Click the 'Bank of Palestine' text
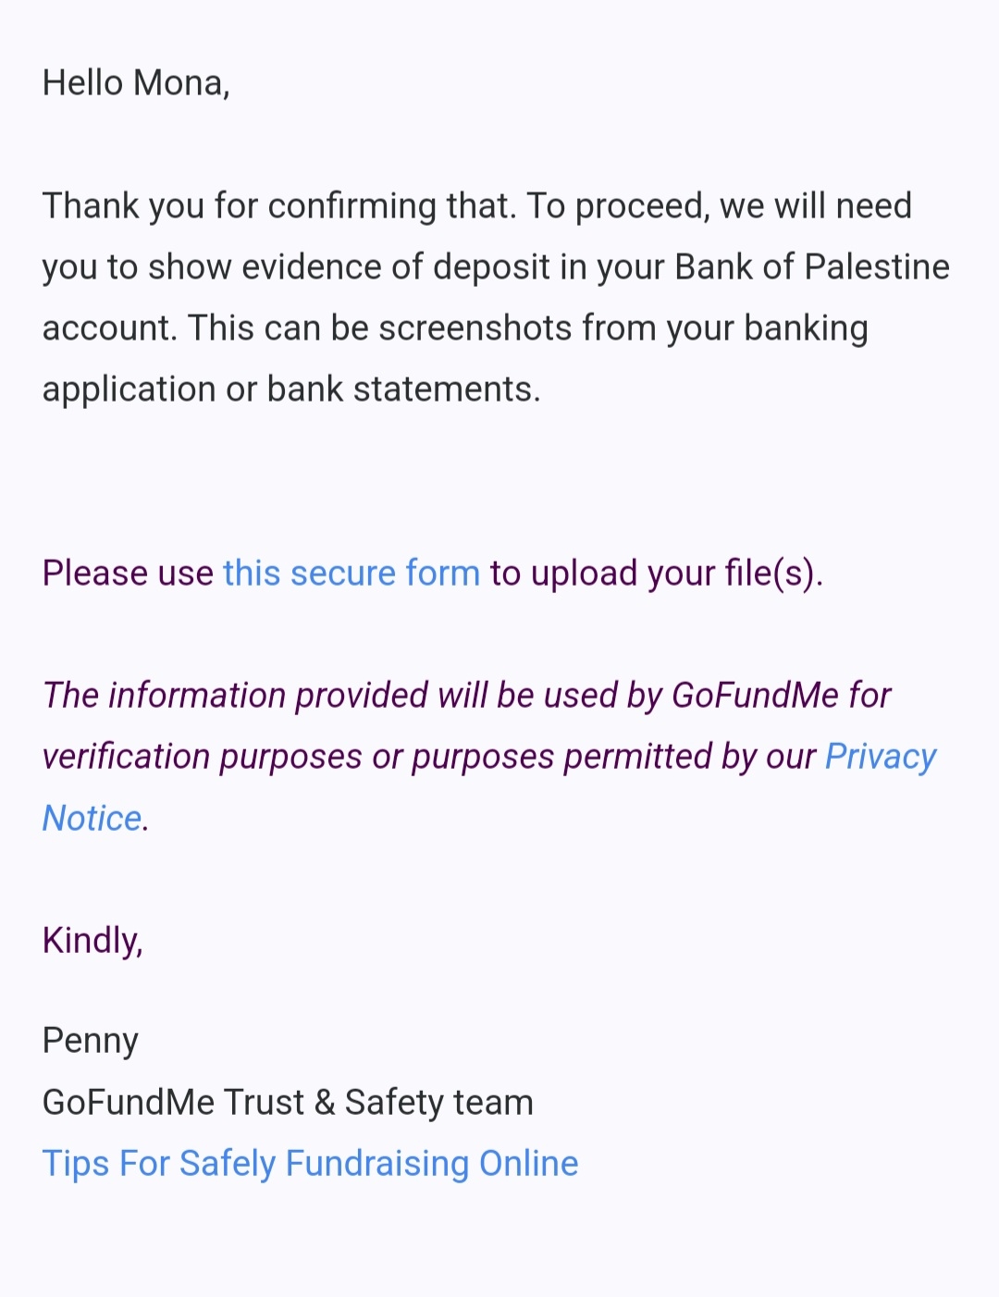 pyautogui.click(x=812, y=267)
